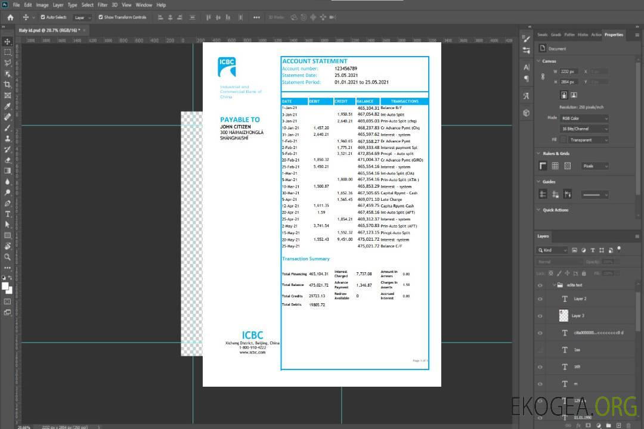Viewport: 644px width, 429px height.
Task: Click the Home icon in options bar
Action: pyautogui.click(x=10, y=17)
